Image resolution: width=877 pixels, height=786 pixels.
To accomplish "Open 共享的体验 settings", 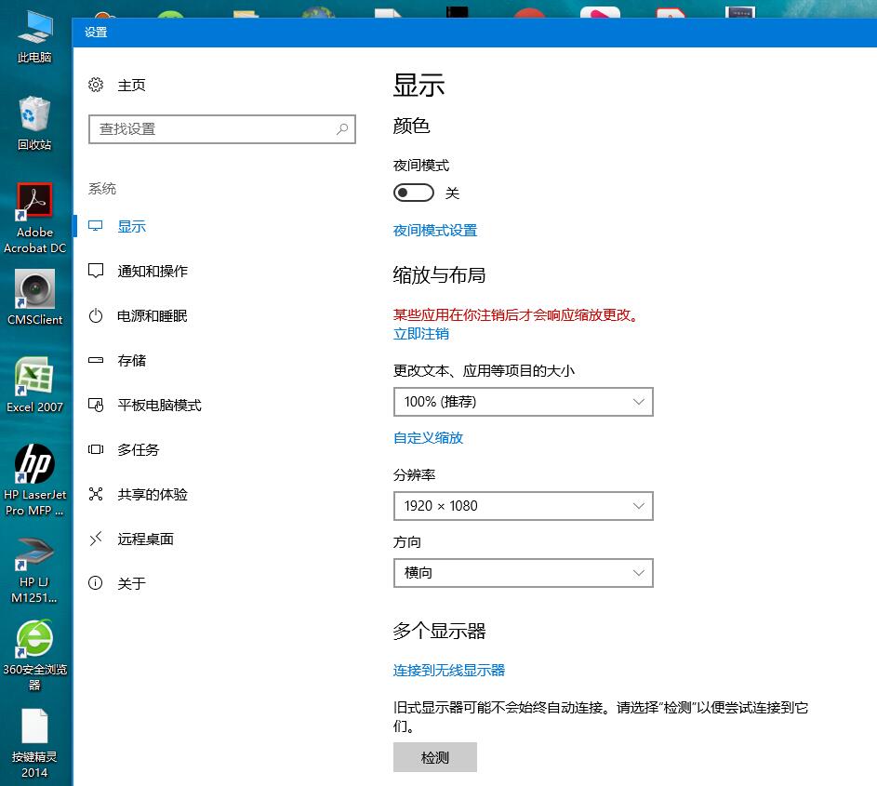I will pyautogui.click(x=153, y=494).
